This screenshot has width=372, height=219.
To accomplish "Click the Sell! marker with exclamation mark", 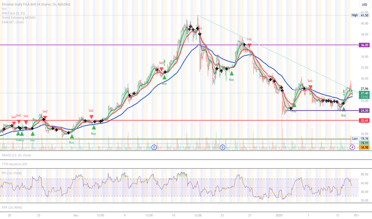I will tap(162, 63).
